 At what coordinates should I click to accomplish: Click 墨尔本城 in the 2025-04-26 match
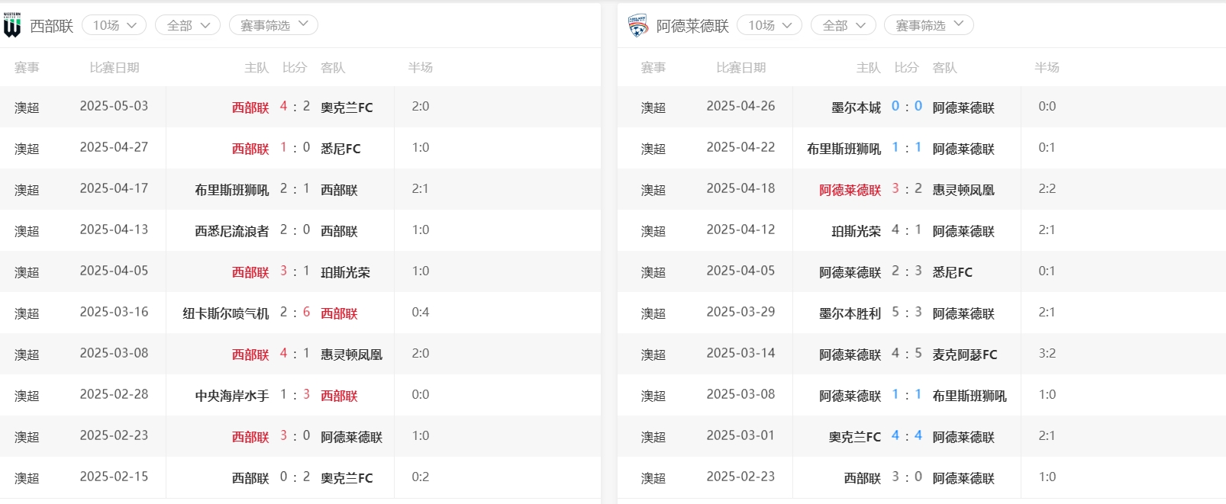(856, 108)
